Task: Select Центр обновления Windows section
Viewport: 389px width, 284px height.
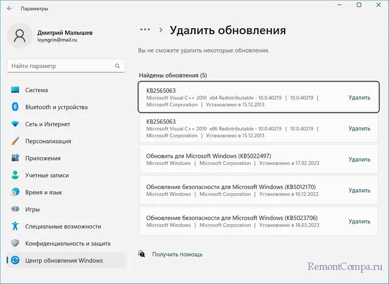Action: pyautogui.click(x=64, y=261)
